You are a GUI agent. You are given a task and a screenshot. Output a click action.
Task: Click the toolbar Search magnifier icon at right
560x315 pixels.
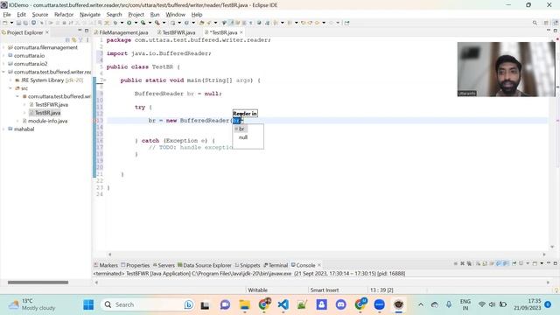[x=535, y=23]
